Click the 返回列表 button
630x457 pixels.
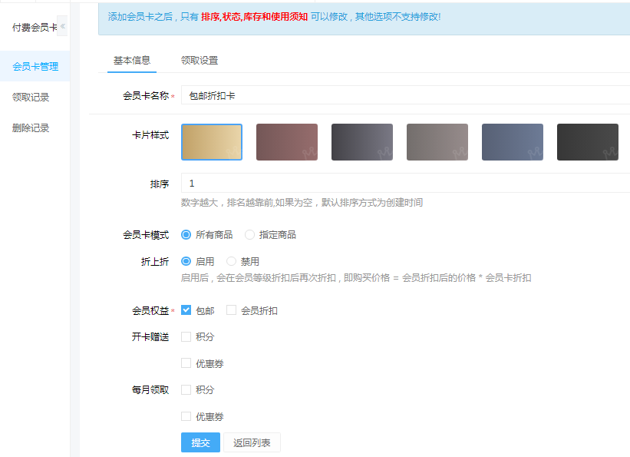tap(252, 442)
